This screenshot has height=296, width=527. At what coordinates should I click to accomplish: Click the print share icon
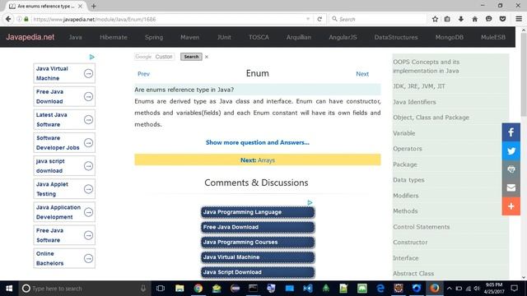[x=511, y=169]
